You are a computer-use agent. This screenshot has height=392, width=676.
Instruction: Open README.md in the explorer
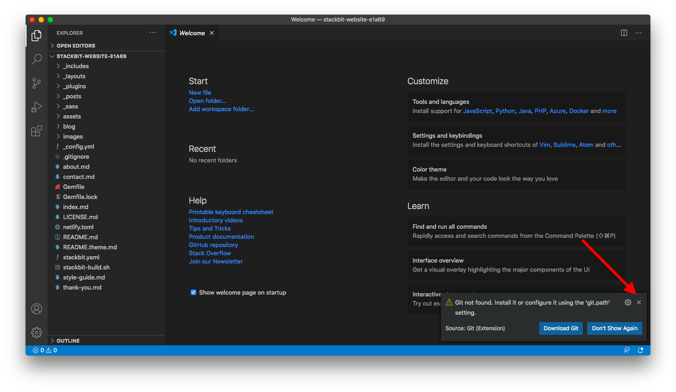coord(106,237)
